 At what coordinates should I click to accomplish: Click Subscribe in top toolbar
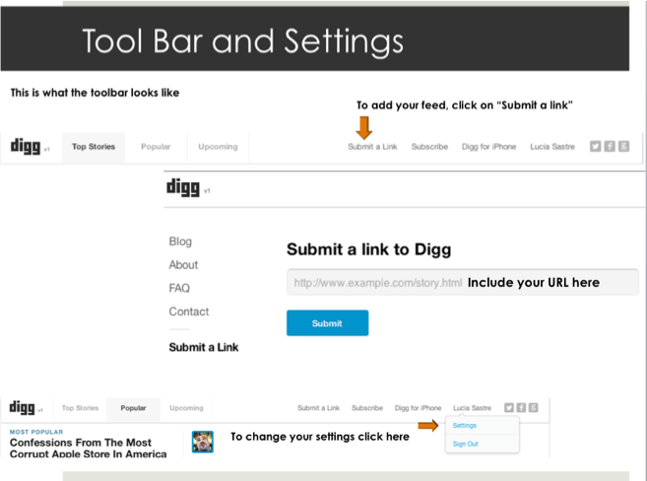point(429,147)
